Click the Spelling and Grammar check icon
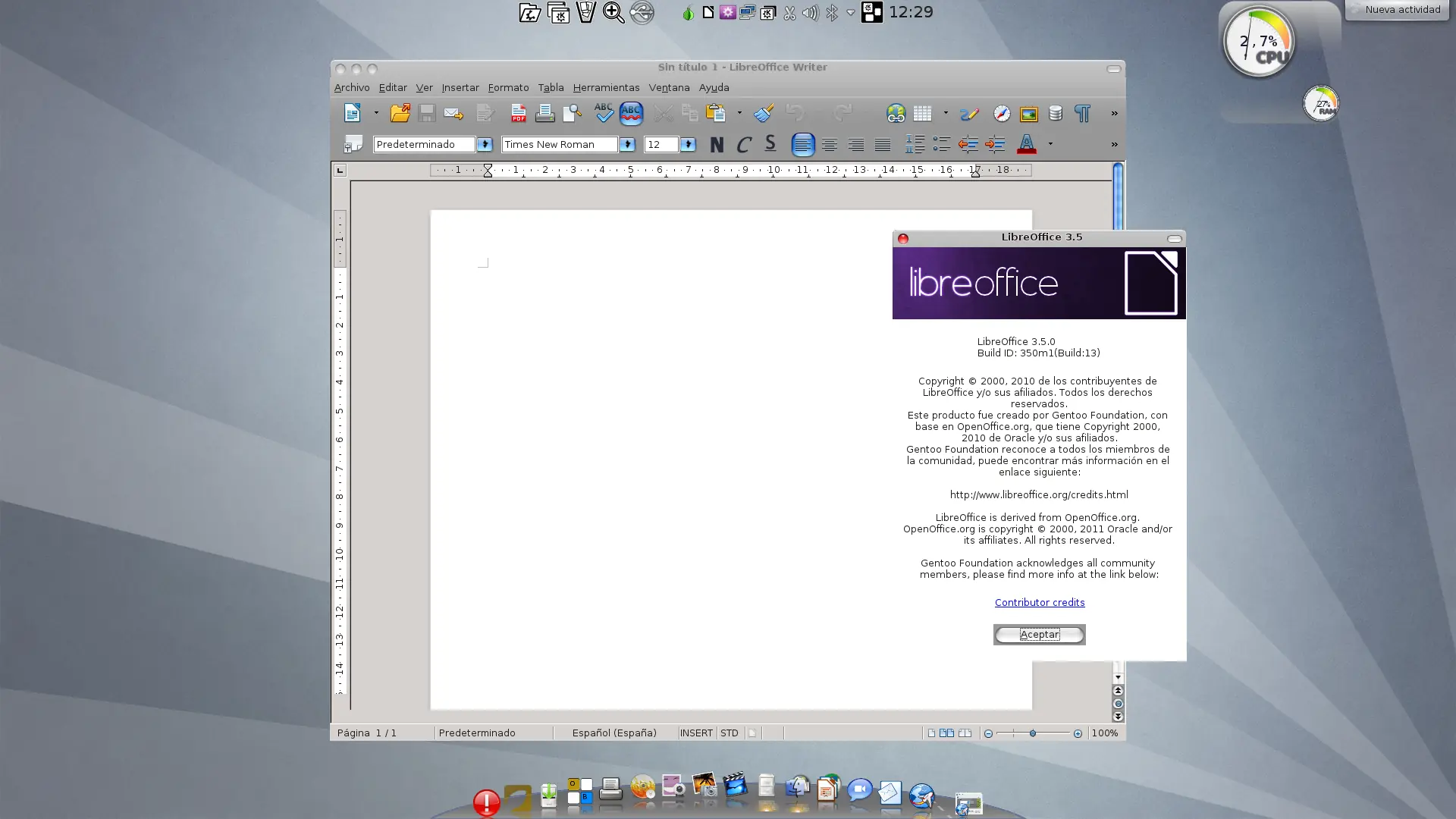Screen dimensions: 1456x819 (x=604, y=114)
